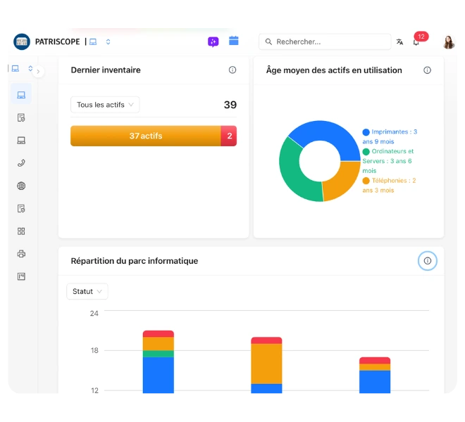Open the kanban board sidebar icon
Viewport: 465px width, 422px height.
click(x=21, y=276)
